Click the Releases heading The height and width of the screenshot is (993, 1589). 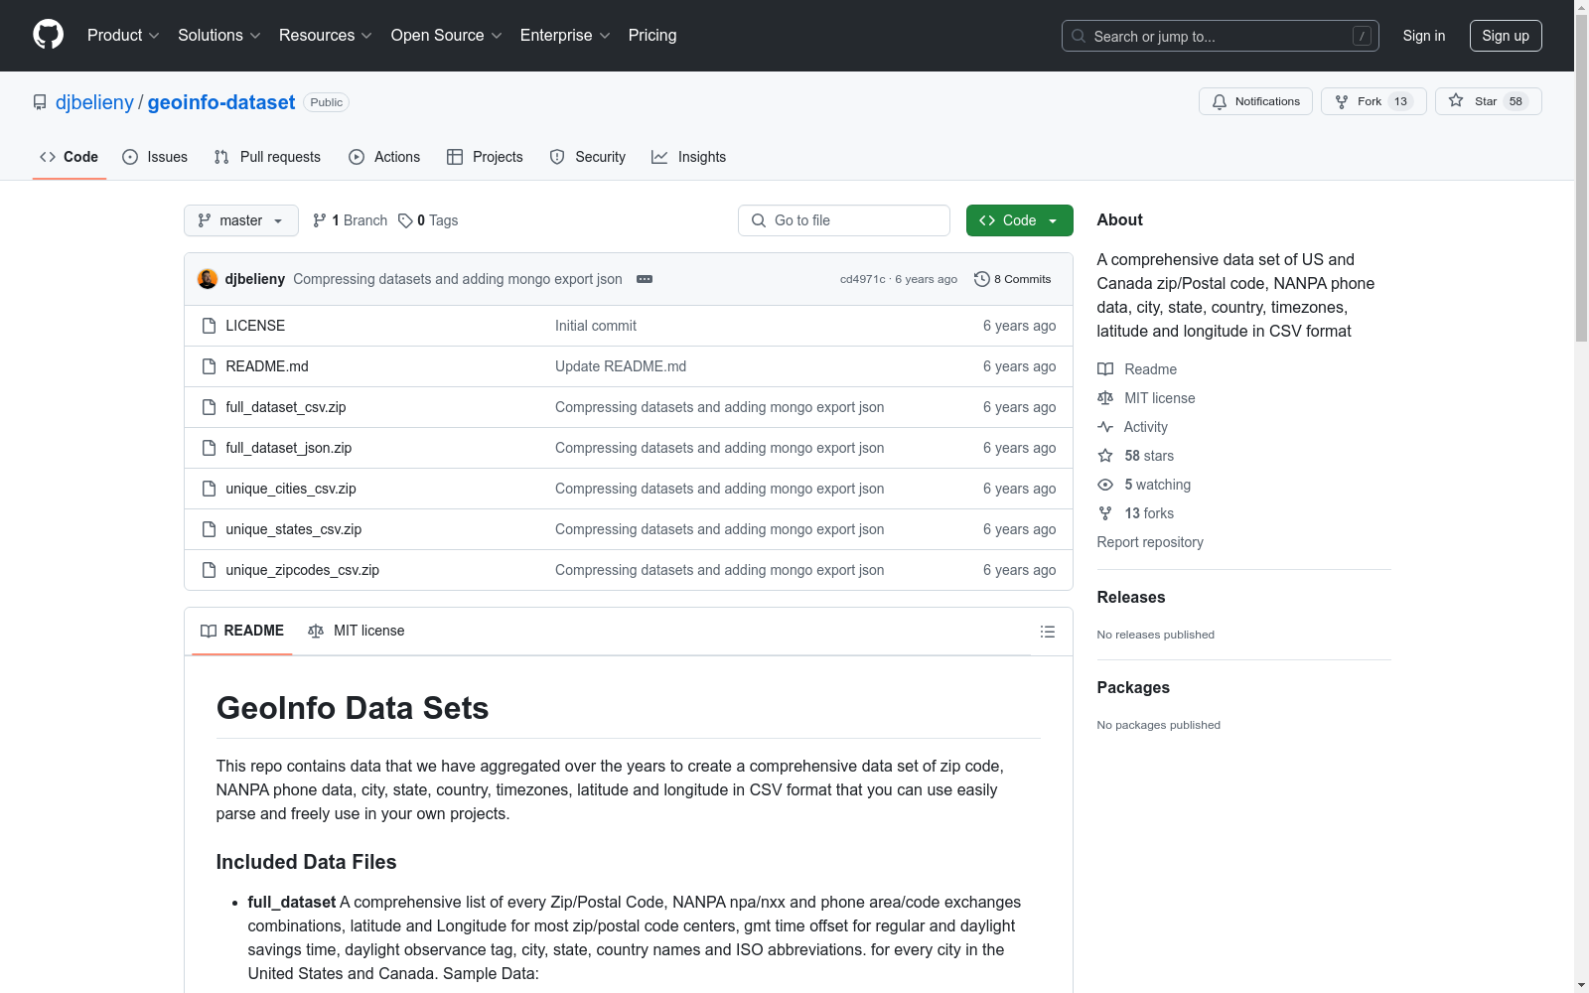tap(1131, 597)
